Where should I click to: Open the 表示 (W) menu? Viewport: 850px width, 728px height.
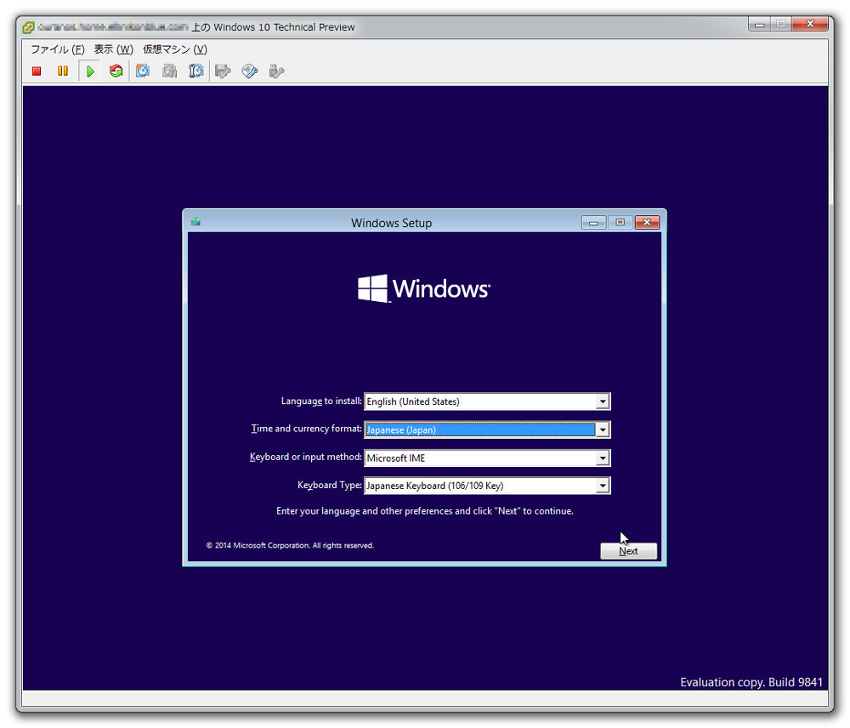(113, 49)
